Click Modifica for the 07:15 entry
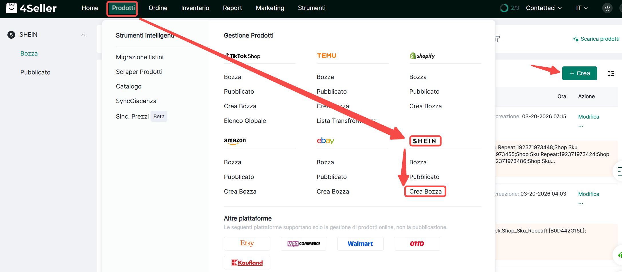The image size is (622, 272). tap(588, 117)
